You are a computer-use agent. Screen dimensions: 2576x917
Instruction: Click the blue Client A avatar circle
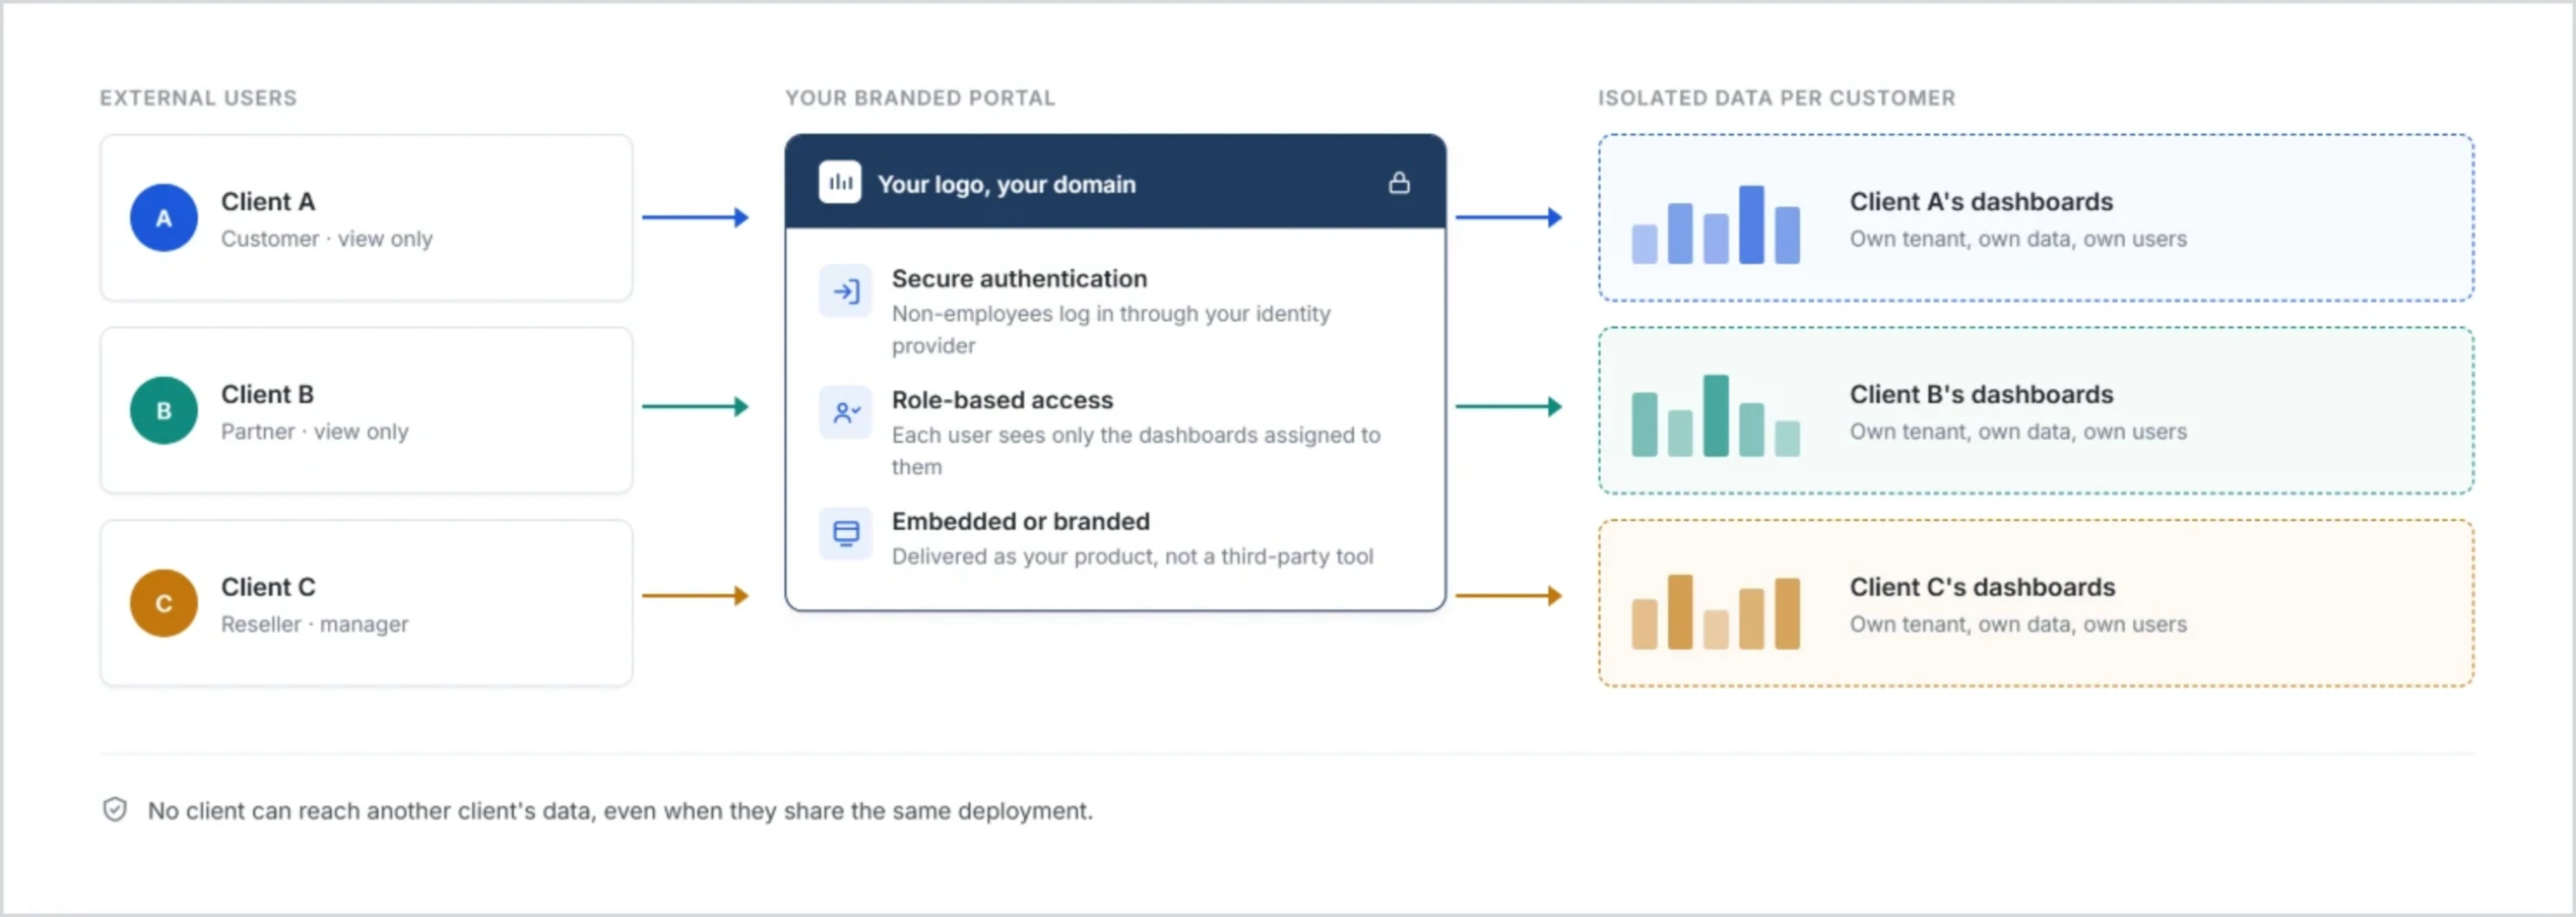point(164,218)
